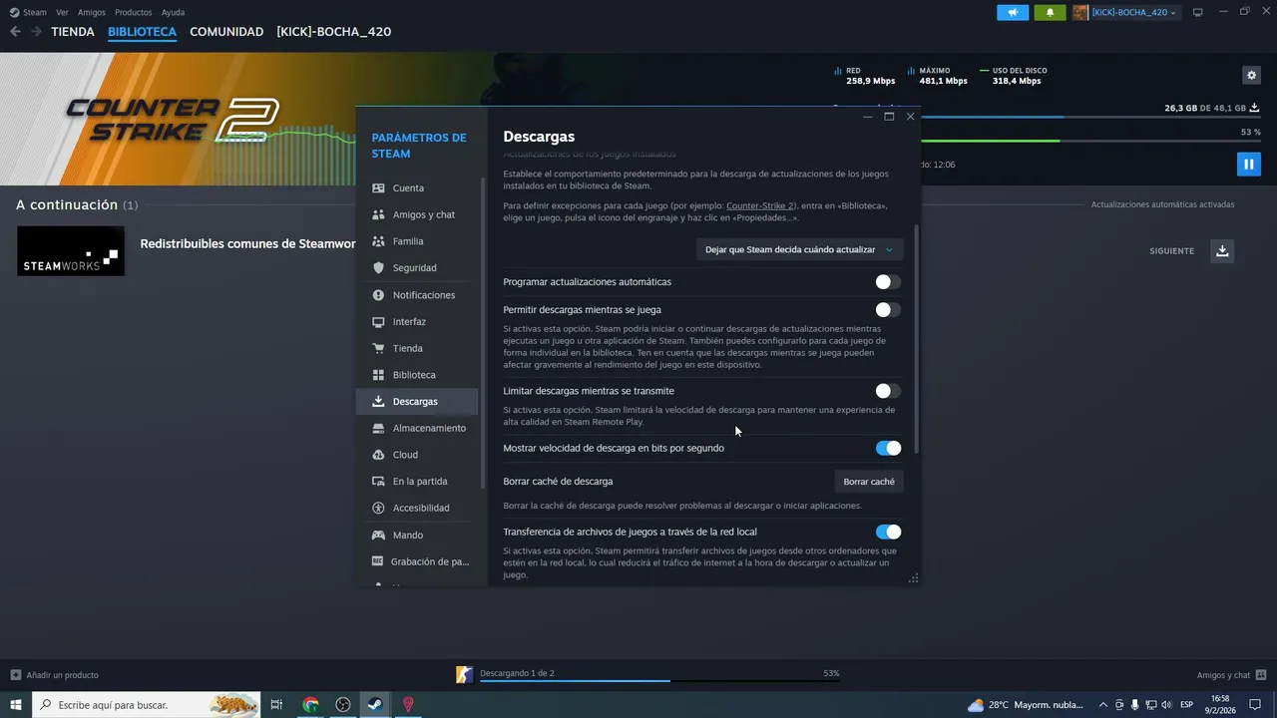Click the ESP input language indicator

click(1187, 705)
